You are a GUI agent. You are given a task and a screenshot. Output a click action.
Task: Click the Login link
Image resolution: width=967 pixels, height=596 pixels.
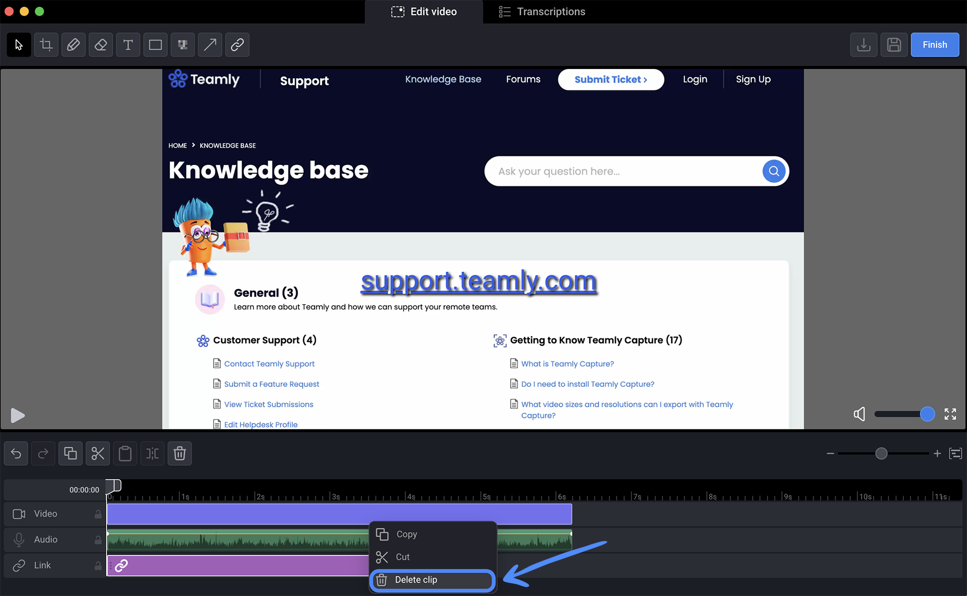click(694, 79)
